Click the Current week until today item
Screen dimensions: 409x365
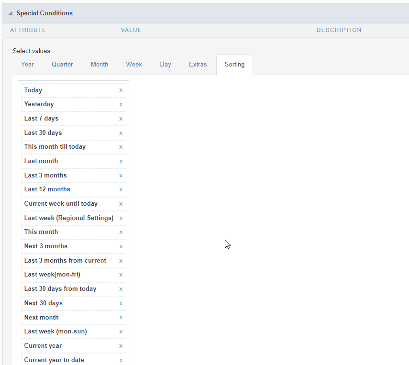click(61, 204)
